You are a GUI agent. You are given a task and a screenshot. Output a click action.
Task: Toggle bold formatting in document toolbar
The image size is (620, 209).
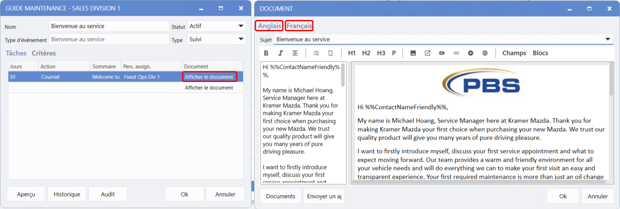pos(266,53)
